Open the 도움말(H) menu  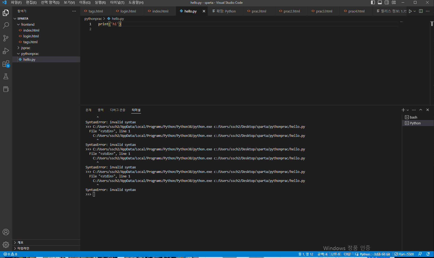pos(136,2)
